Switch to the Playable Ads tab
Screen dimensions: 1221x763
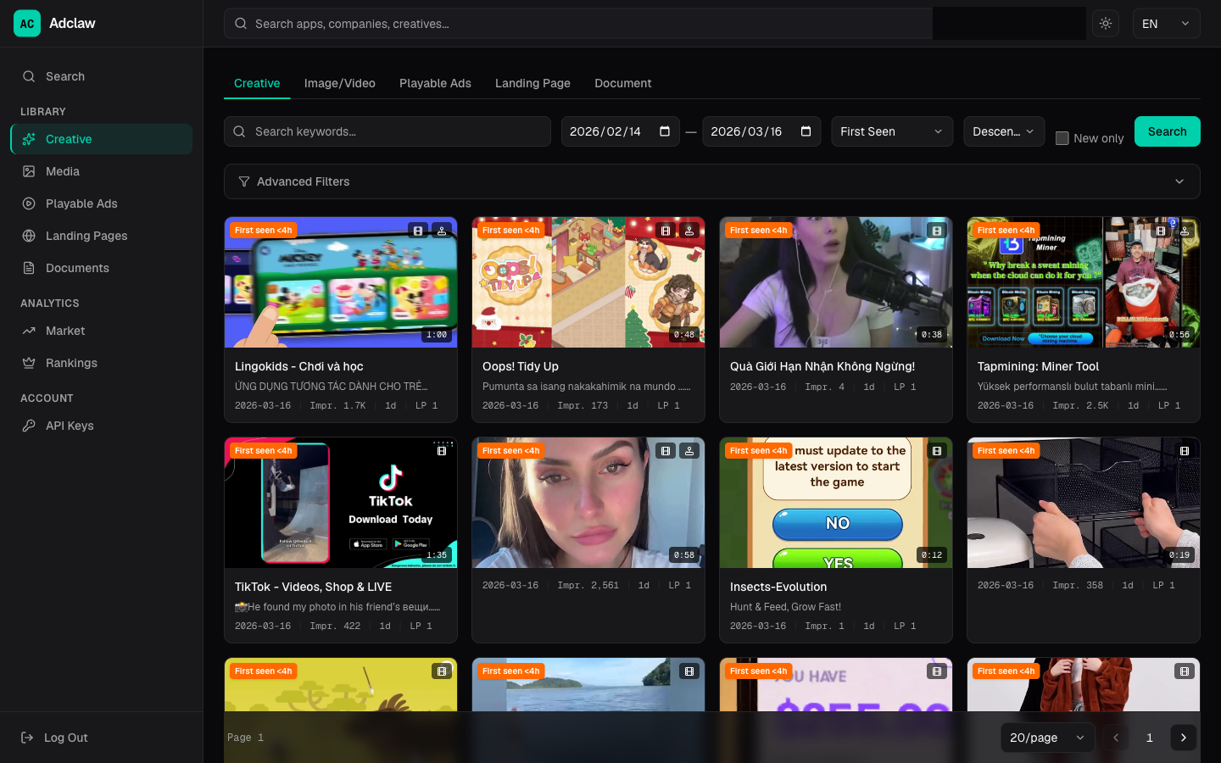click(x=435, y=83)
